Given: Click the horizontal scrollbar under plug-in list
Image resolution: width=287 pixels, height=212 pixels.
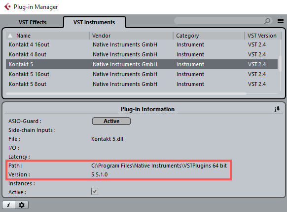Looking at the screenshot, I should coord(126,93).
